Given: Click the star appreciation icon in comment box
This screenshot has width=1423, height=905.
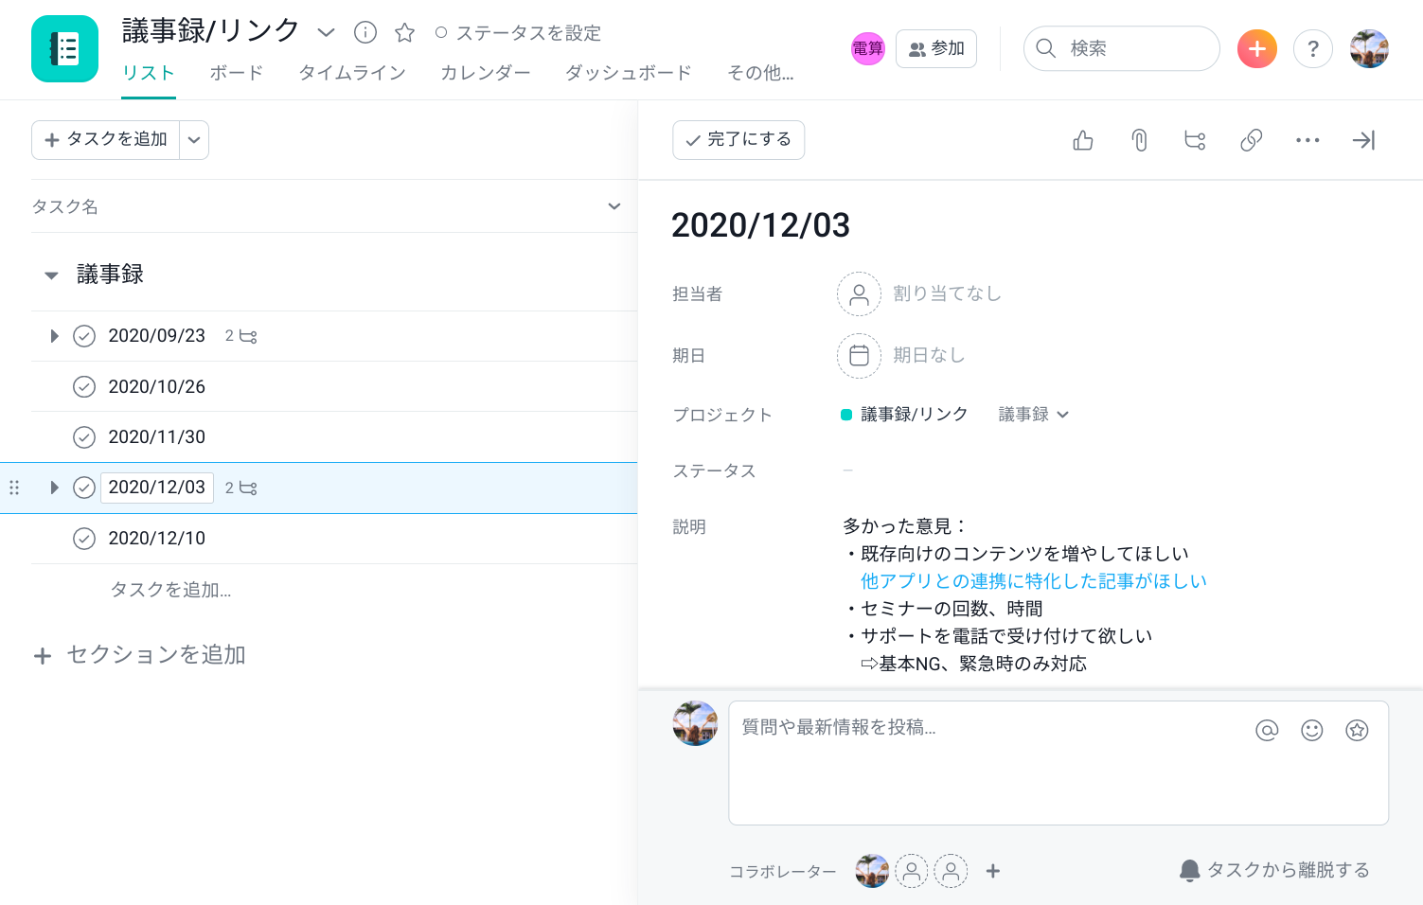Looking at the screenshot, I should tap(1357, 730).
